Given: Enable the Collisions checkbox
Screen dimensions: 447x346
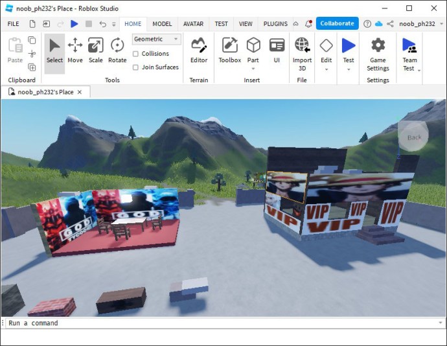Looking at the screenshot, I should 135,54.
